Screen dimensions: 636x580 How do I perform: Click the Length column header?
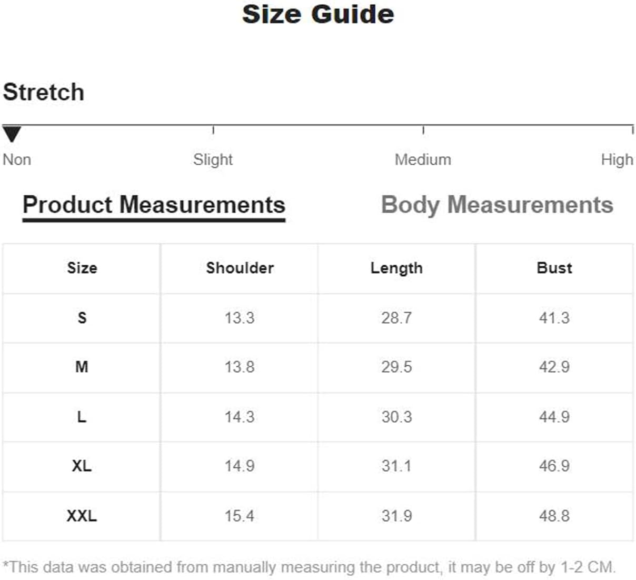tap(396, 268)
